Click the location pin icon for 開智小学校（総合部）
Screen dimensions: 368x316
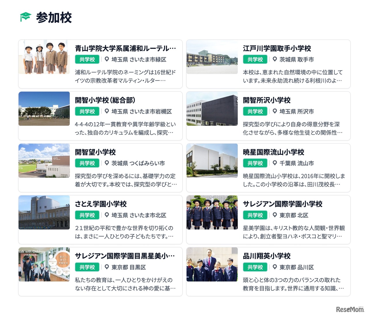106,112
